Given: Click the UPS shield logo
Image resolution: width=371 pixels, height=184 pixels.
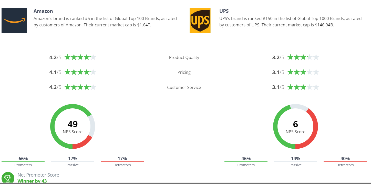Looking at the screenshot, I should [x=200, y=21].
